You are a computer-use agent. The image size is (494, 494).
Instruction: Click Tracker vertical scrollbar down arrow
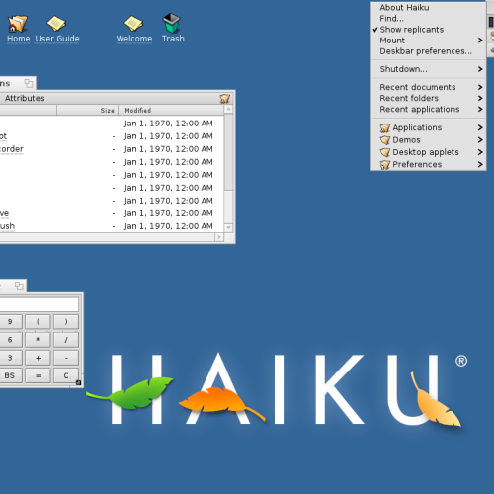tap(228, 228)
